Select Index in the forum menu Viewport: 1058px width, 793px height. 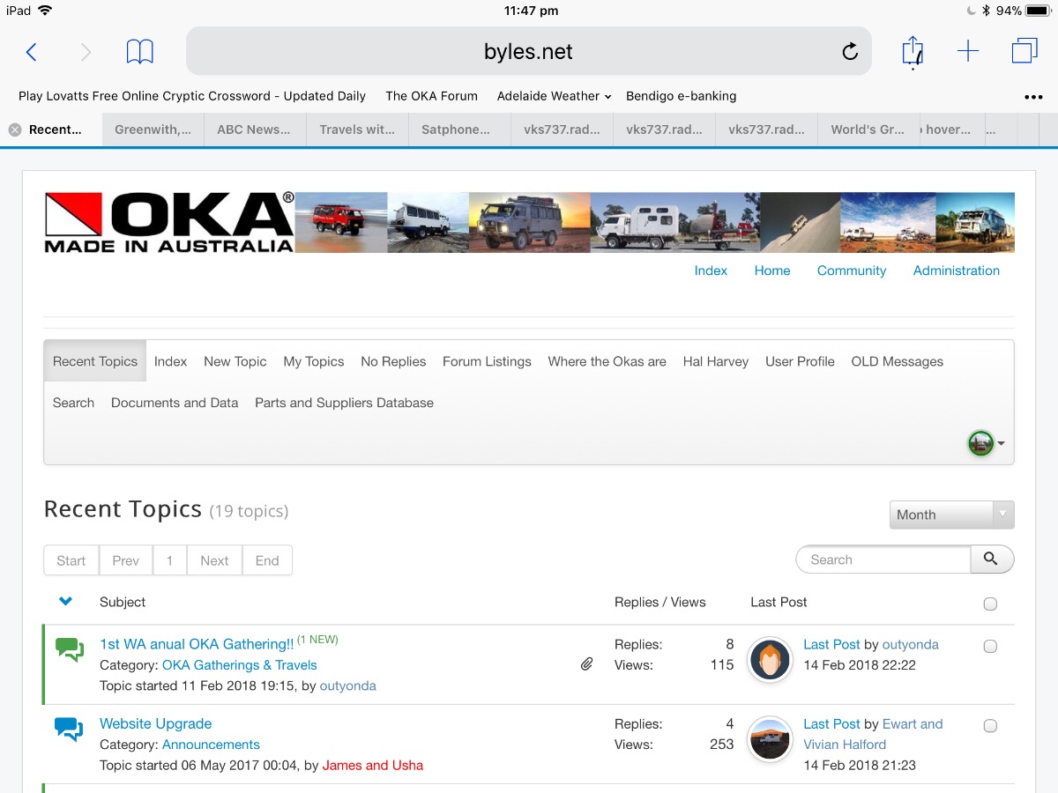pos(170,361)
